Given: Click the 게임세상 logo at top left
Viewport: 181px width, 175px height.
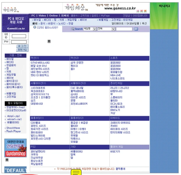Looking at the screenshot, I should [x=11, y=10].
